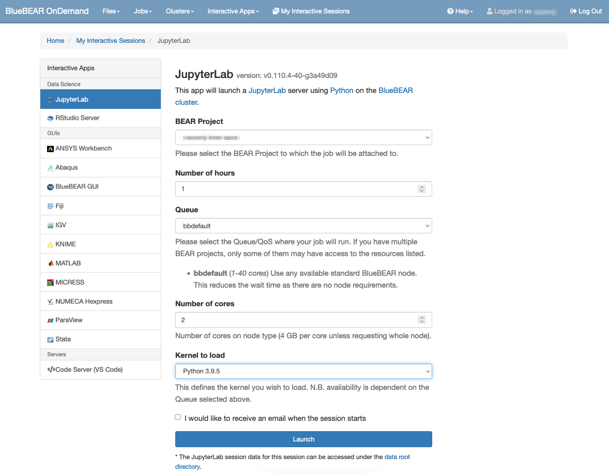Select the active JupyterLab sidebar entry
The height and width of the screenshot is (473, 609).
click(x=101, y=99)
